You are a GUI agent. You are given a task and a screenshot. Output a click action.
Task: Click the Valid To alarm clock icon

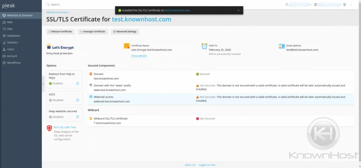[x=204, y=46]
